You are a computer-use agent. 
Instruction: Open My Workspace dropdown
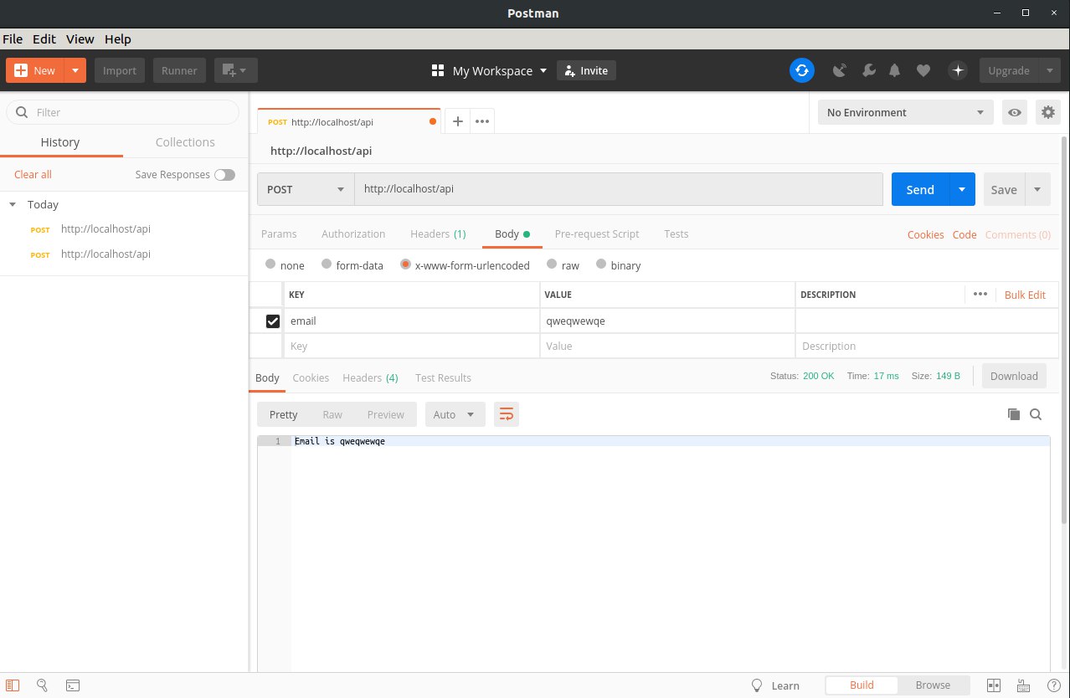pyautogui.click(x=500, y=70)
